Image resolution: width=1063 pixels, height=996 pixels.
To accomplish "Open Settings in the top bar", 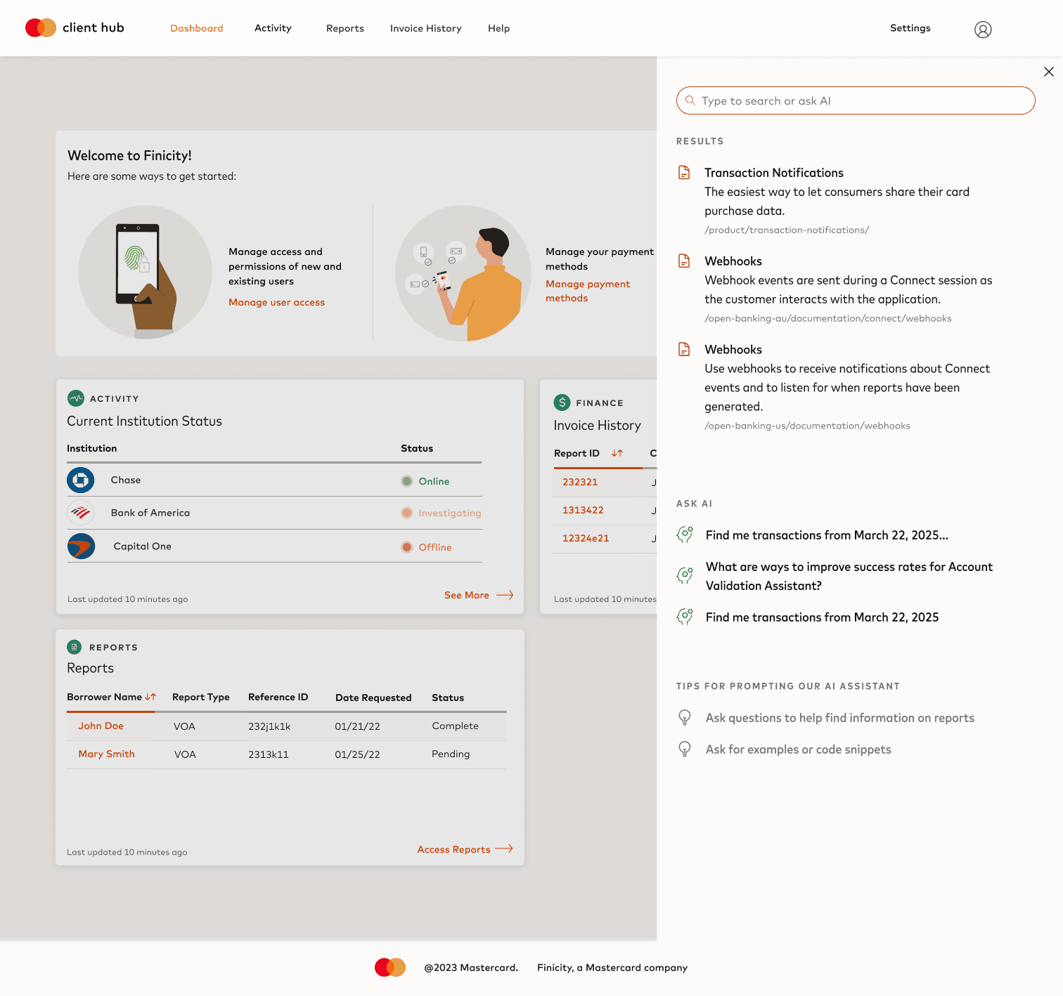I will [910, 28].
